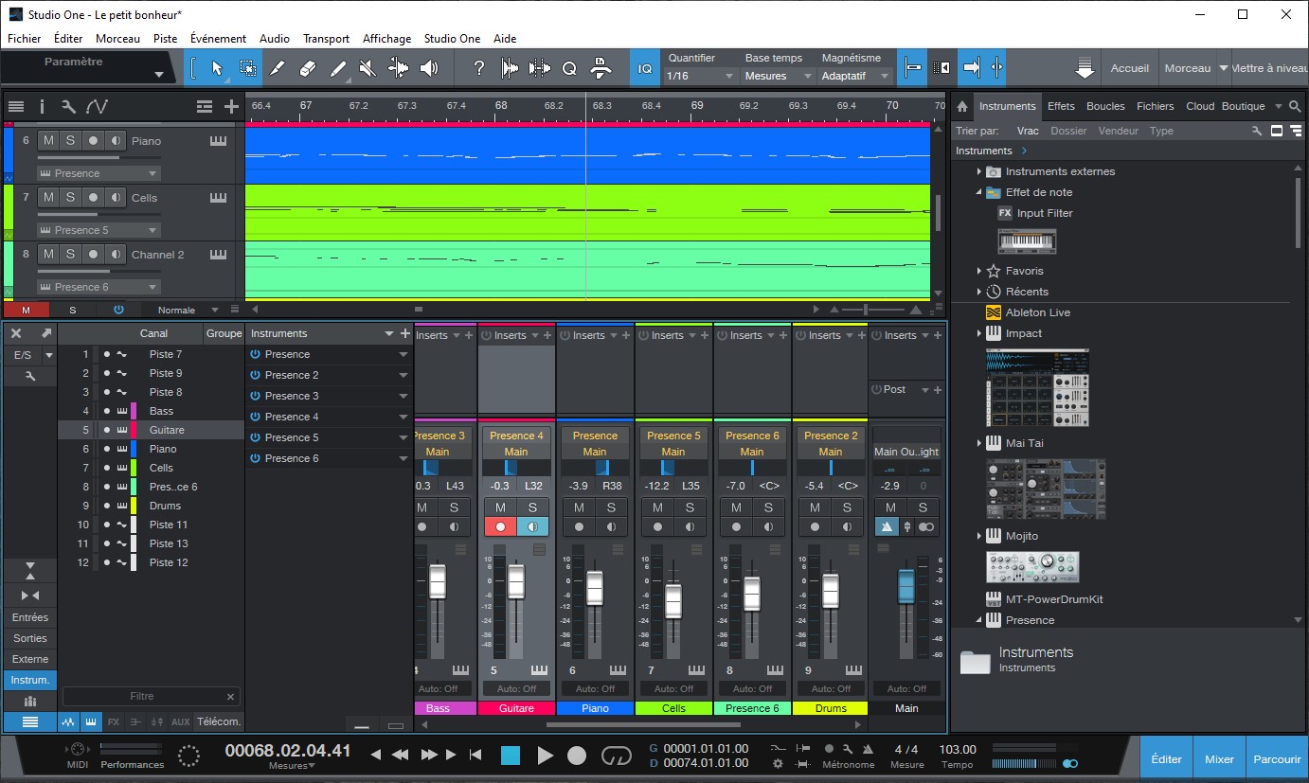Open the Éditer view button

(x=1166, y=758)
